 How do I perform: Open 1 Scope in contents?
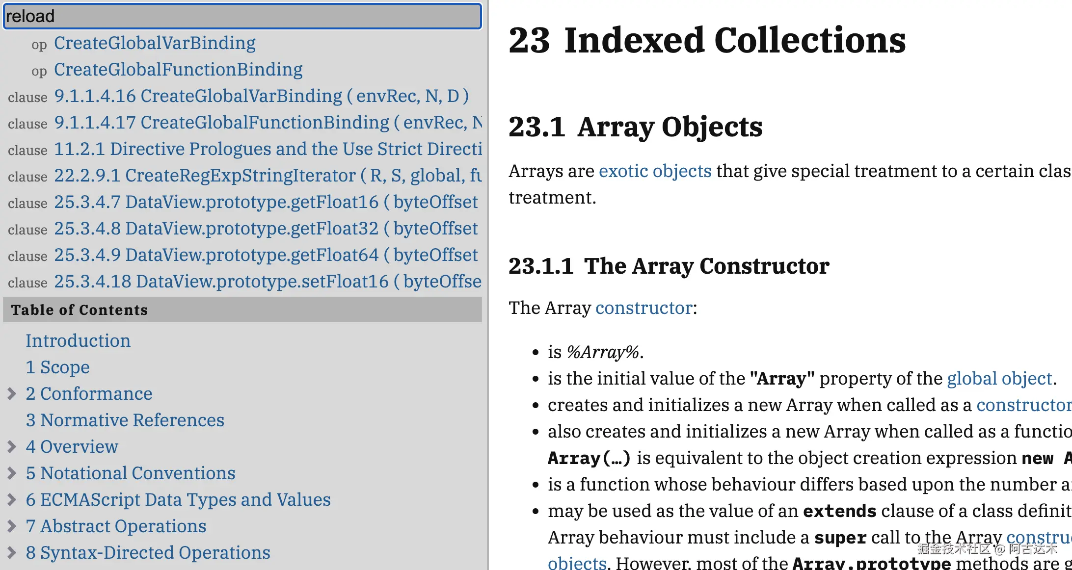[x=57, y=367]
